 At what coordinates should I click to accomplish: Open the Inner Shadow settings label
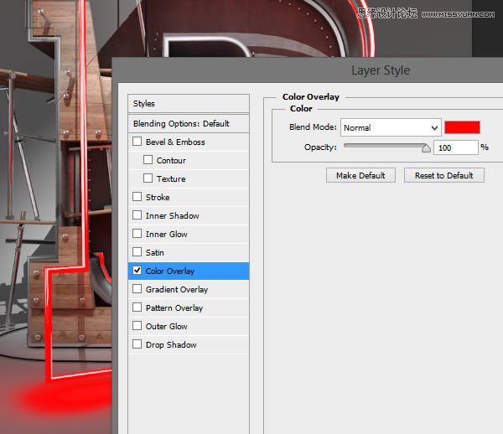point(172,215)
